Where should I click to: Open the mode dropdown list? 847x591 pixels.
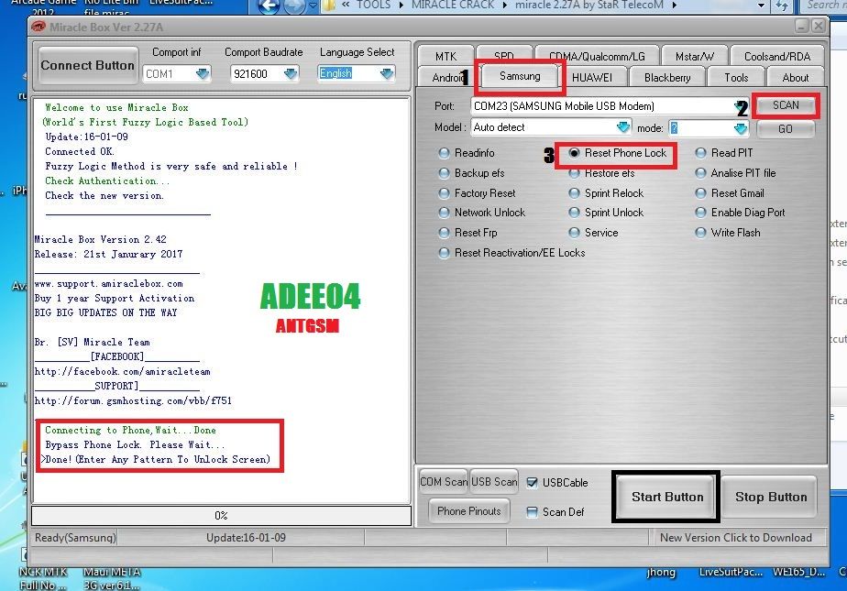pos(741,128)
